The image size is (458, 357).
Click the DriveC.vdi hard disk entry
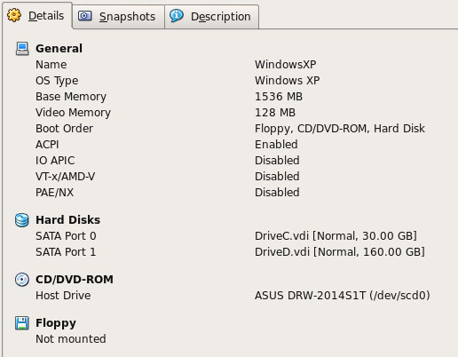coord(336,236)
